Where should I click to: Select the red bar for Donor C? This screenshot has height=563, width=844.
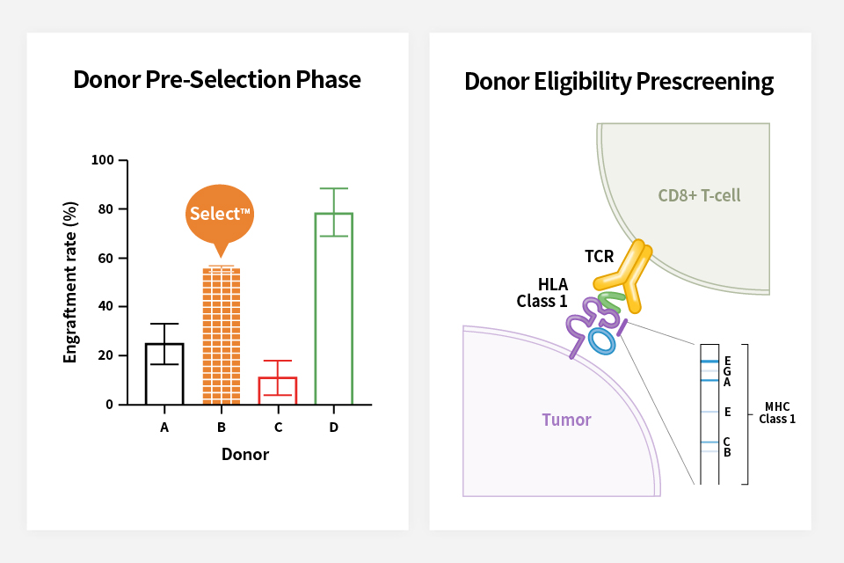click(x=278, y=391)
